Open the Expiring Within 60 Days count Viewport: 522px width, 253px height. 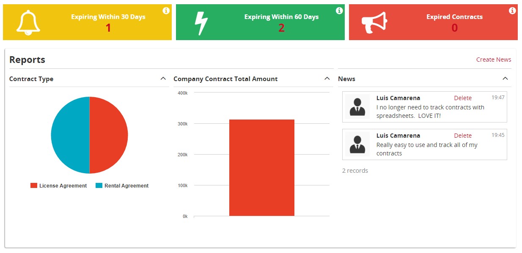point(281,28)
